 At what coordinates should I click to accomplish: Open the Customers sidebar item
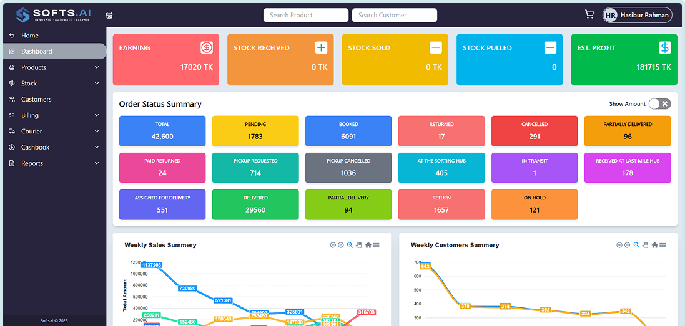(36, 99)
